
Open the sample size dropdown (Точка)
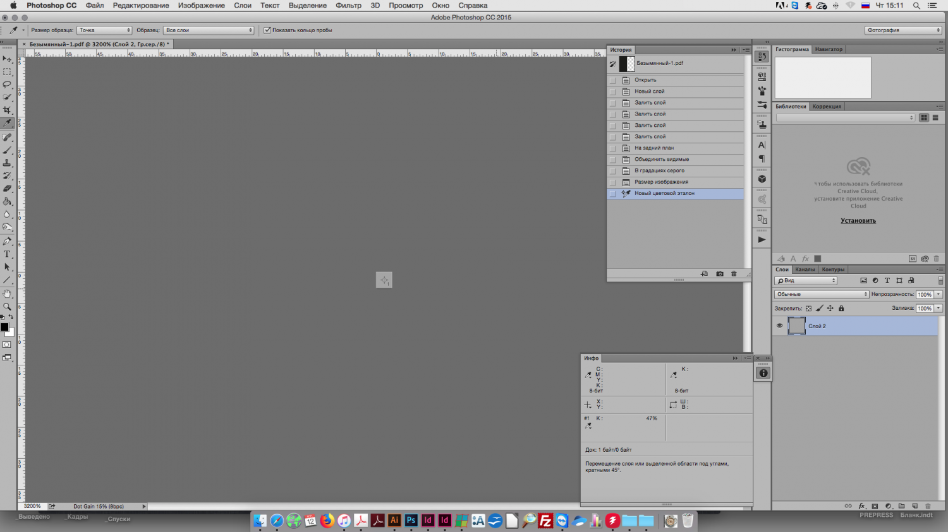point(104,30)
